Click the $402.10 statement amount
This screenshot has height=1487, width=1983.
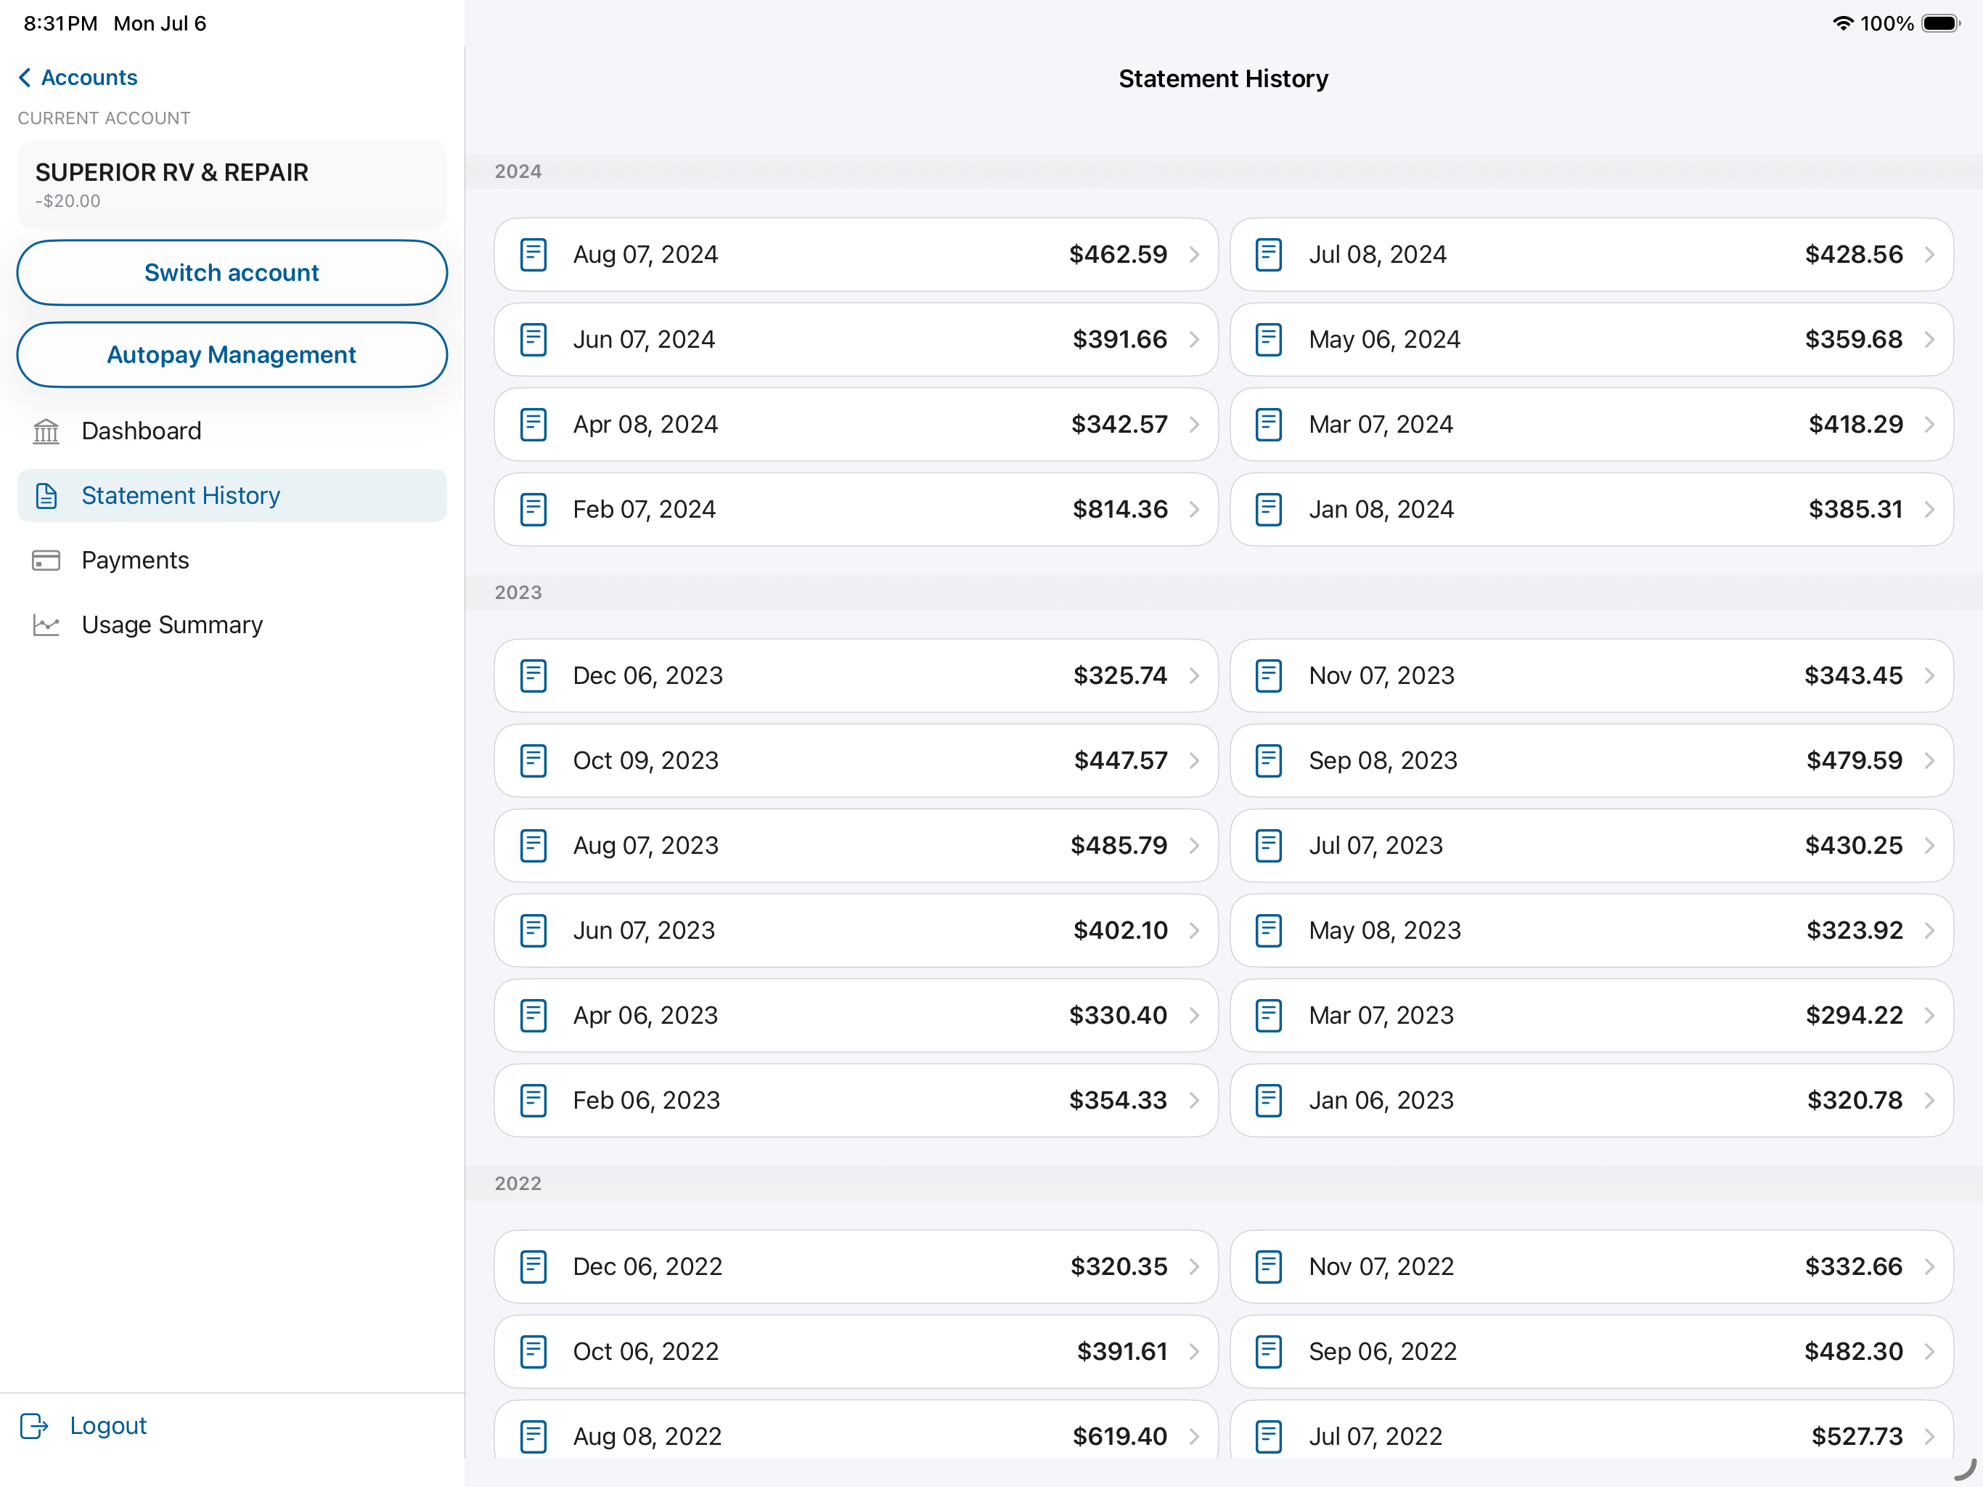pos(1121,931)
